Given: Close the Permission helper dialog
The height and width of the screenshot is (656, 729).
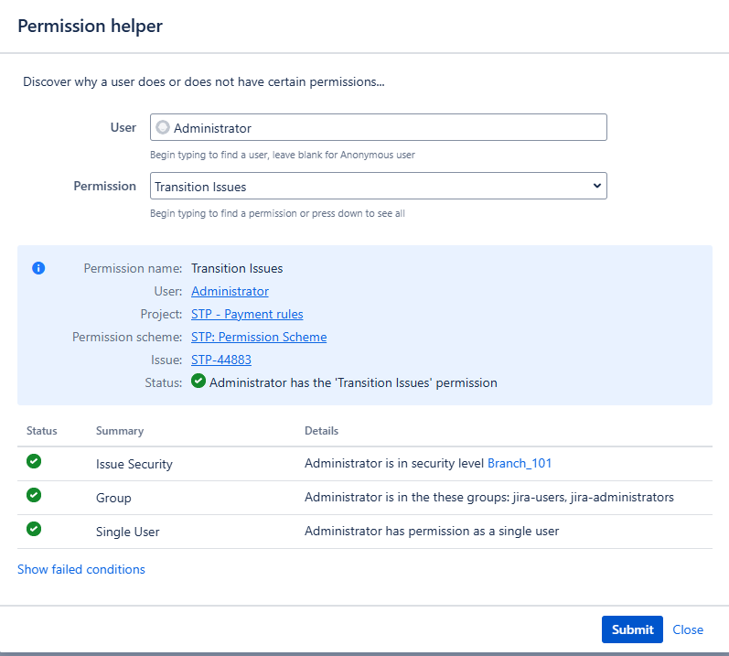Looking at the screenshot, I should [688, 629].
